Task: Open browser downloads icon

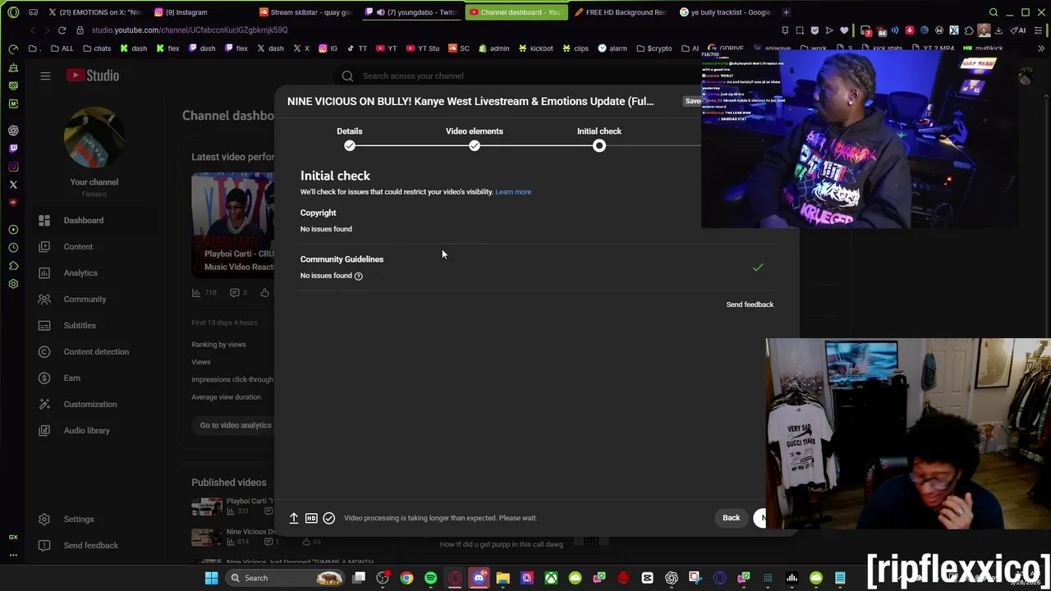Action: click(999, 30)
